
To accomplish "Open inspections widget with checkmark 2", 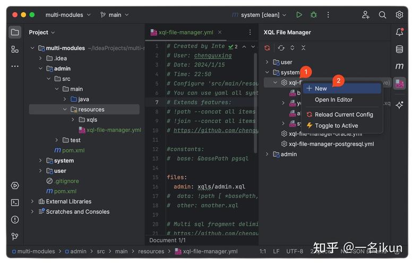I will click(233, 47).
